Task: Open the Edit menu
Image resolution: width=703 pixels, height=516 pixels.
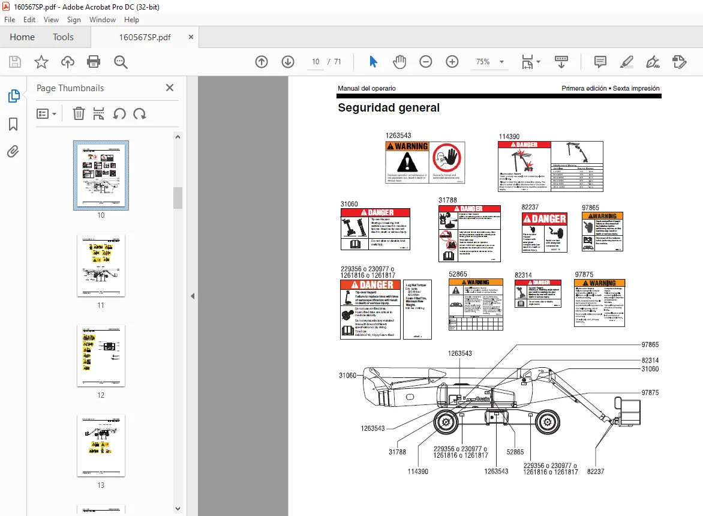Action: (29, 20)
